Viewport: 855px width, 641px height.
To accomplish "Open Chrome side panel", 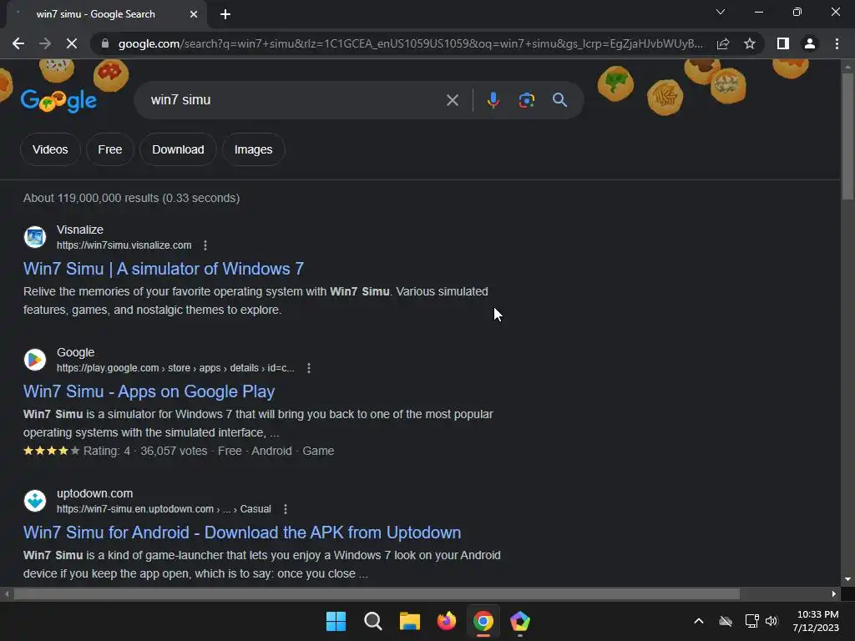I will tap(783, 43).
